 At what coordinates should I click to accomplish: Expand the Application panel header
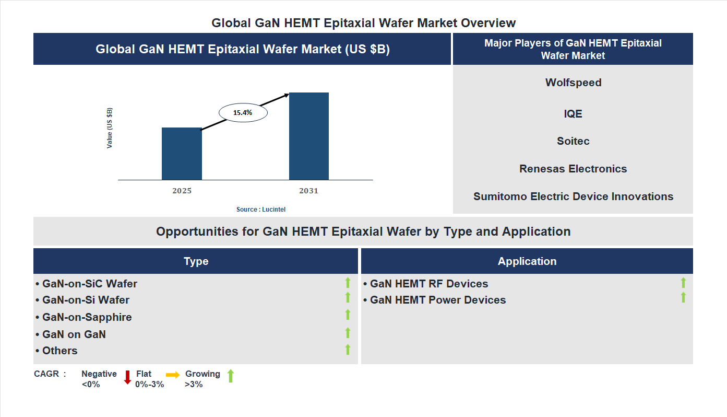[527, 261]
